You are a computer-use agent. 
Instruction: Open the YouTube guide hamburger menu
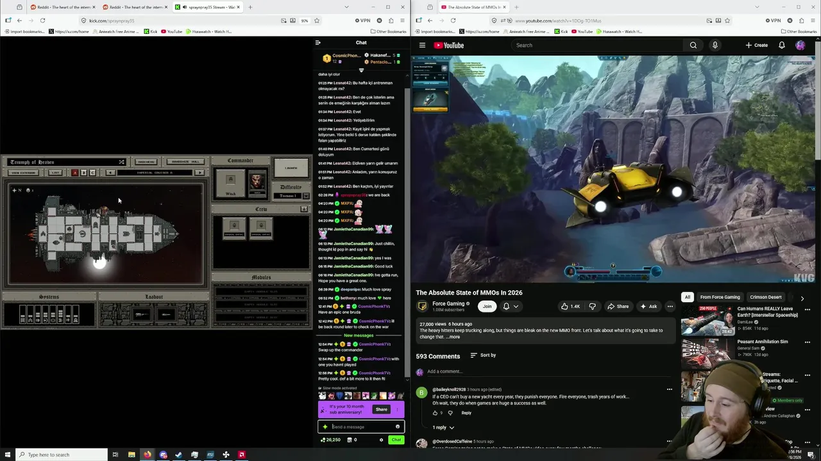[x=422, y=45]
